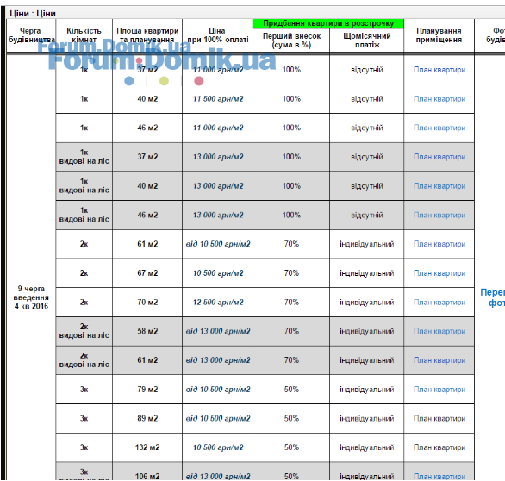The image size is (505, 481).
Task: Open План квартири link for 37 м2 1к
Action: 440,70
